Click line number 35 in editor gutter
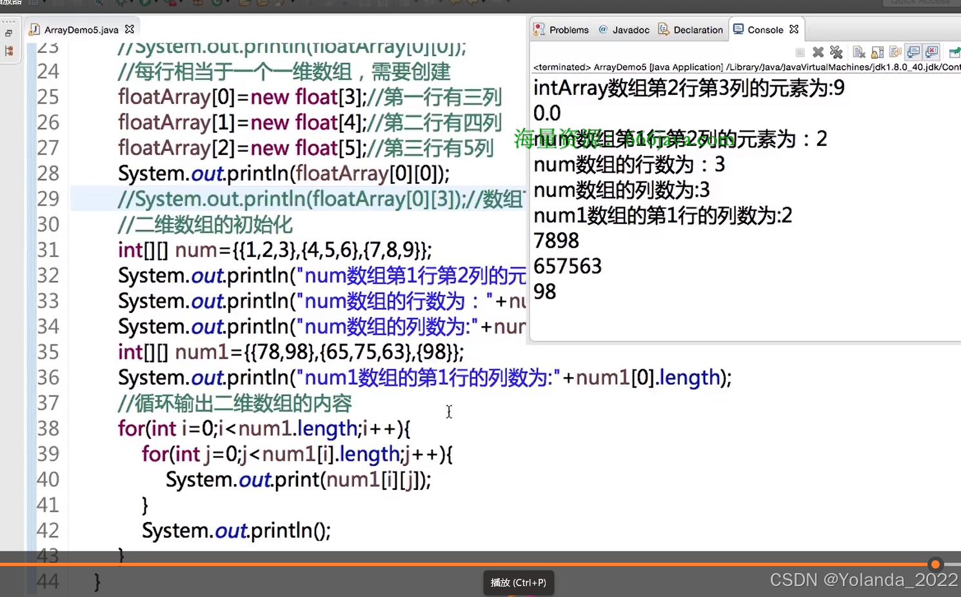Image resolution: width=961 pixels, height=597 pixels. pos(48,352)
